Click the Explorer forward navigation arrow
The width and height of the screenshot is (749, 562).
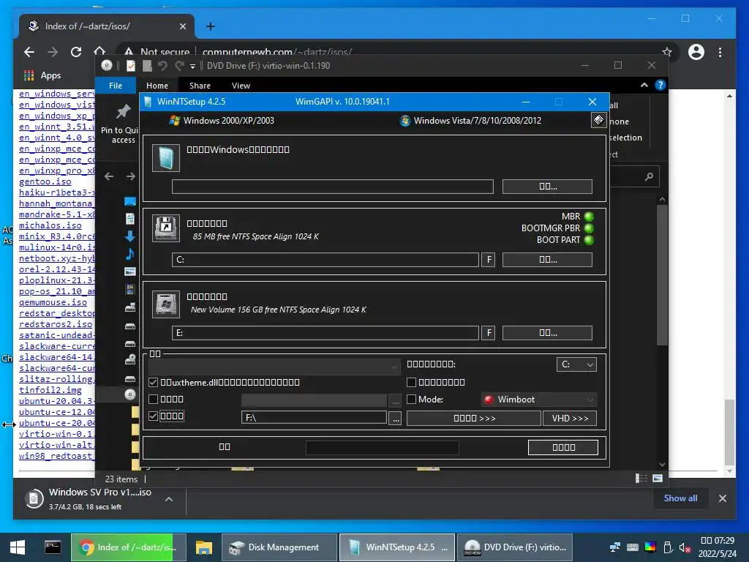click(x=130, y=176)
